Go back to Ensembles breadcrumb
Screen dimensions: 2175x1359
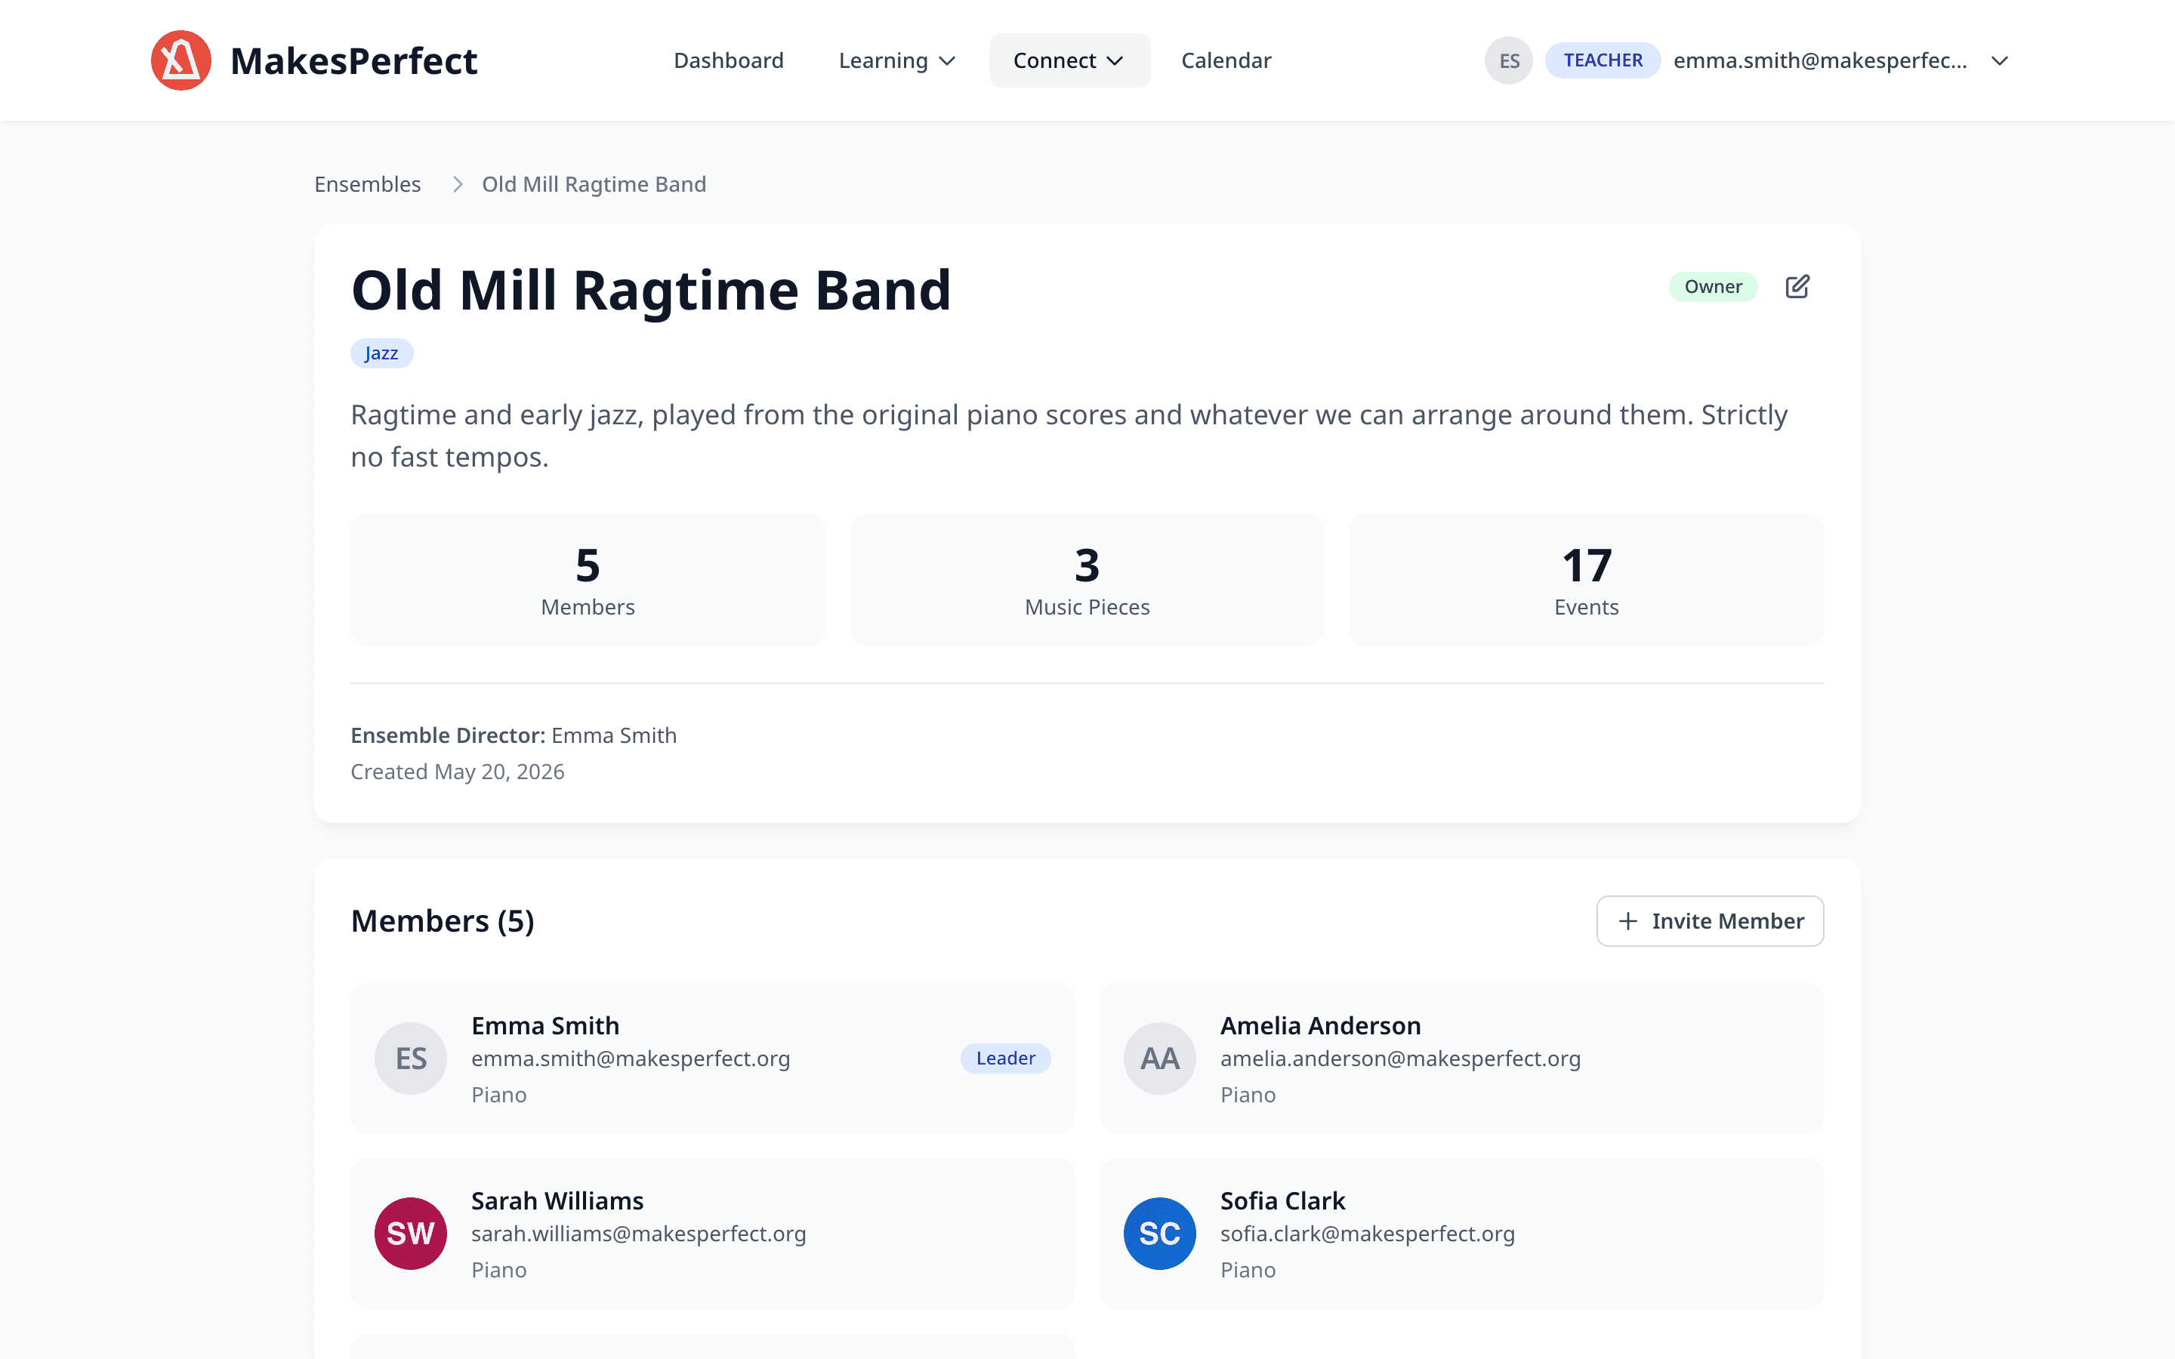click(368, 184)
